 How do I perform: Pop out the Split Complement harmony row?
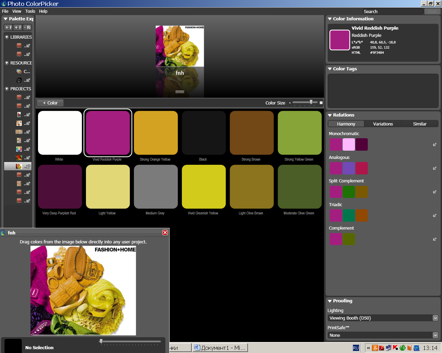pyautogui.click(x=435, y=192)
